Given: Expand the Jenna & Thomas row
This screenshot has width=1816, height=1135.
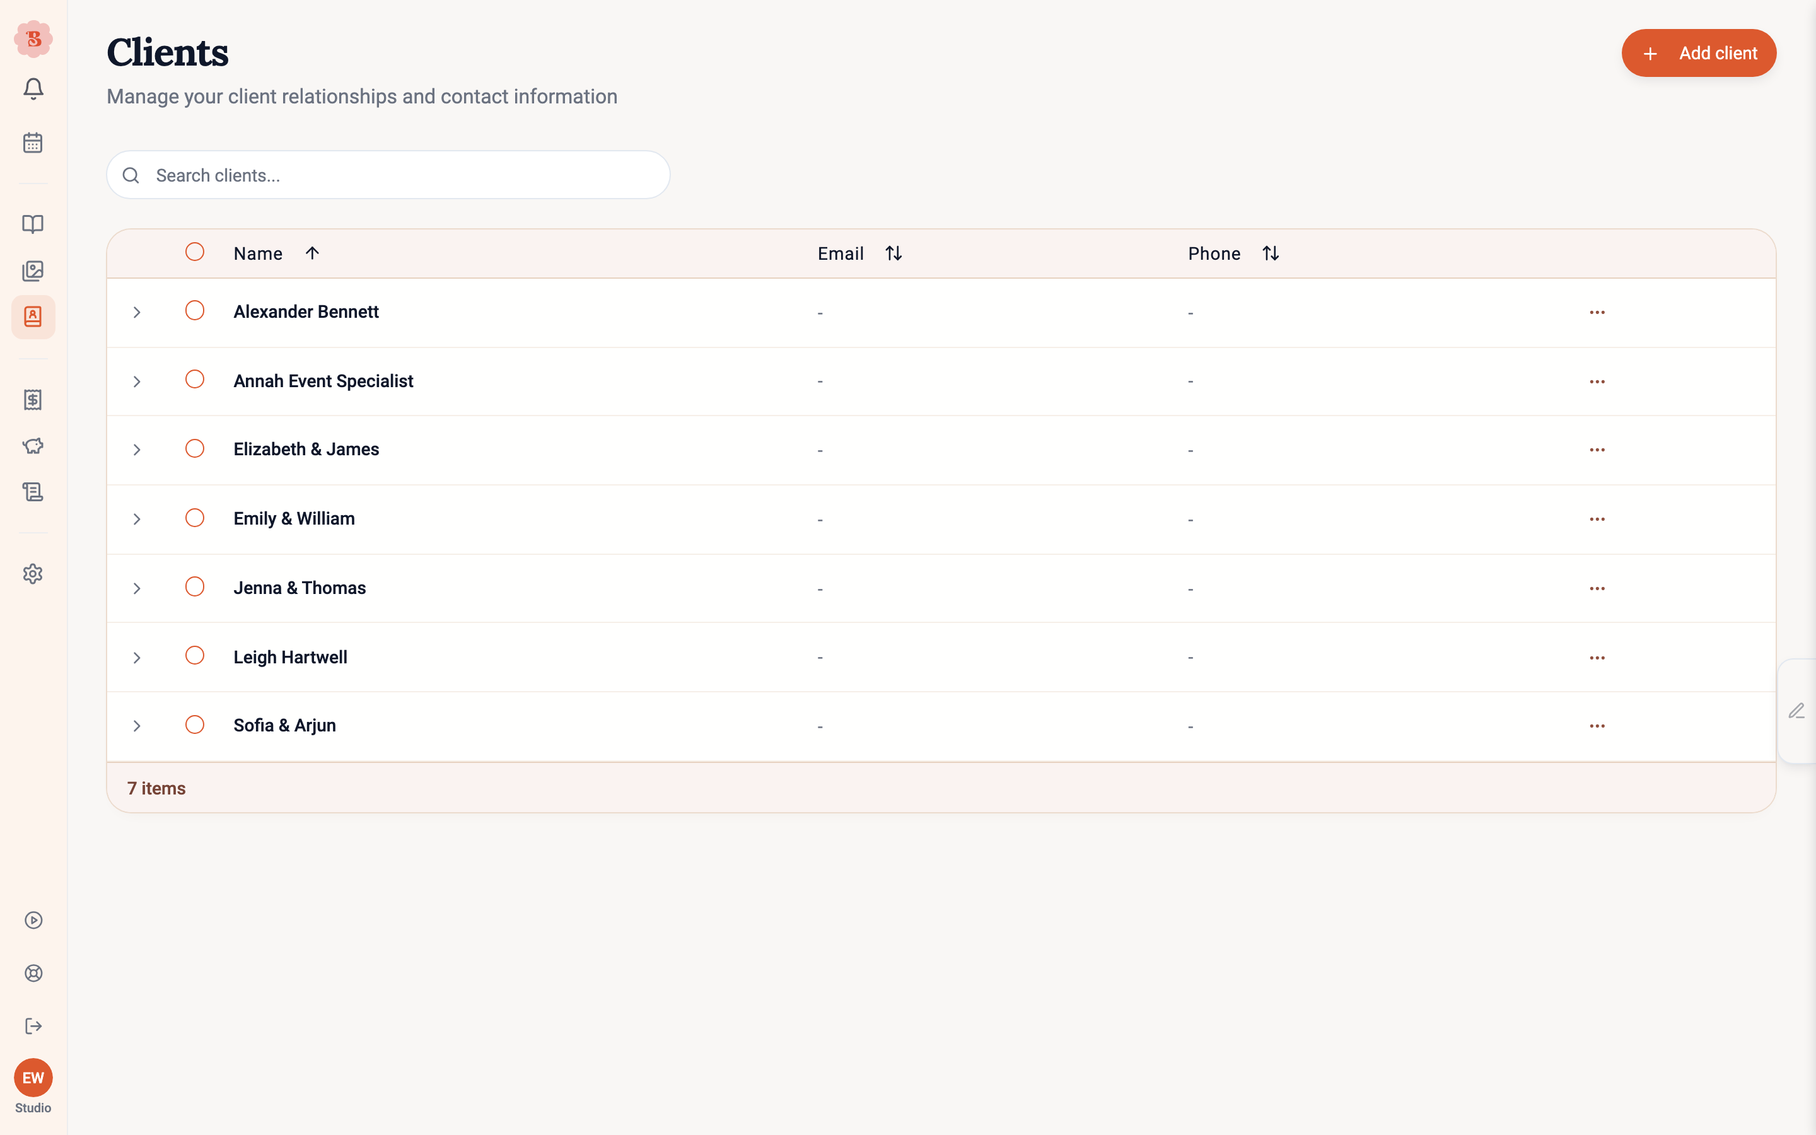Looking at the screenshot, I should coord(137,588).
